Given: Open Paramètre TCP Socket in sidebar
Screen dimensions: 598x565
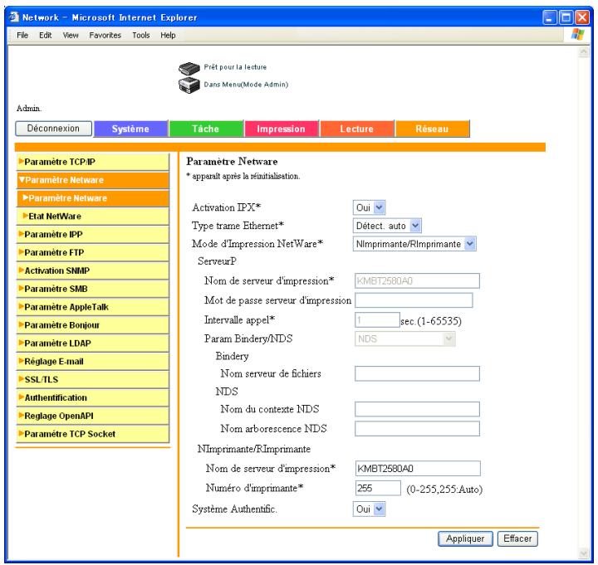Looking at the screenshot, I should point(93,434).
